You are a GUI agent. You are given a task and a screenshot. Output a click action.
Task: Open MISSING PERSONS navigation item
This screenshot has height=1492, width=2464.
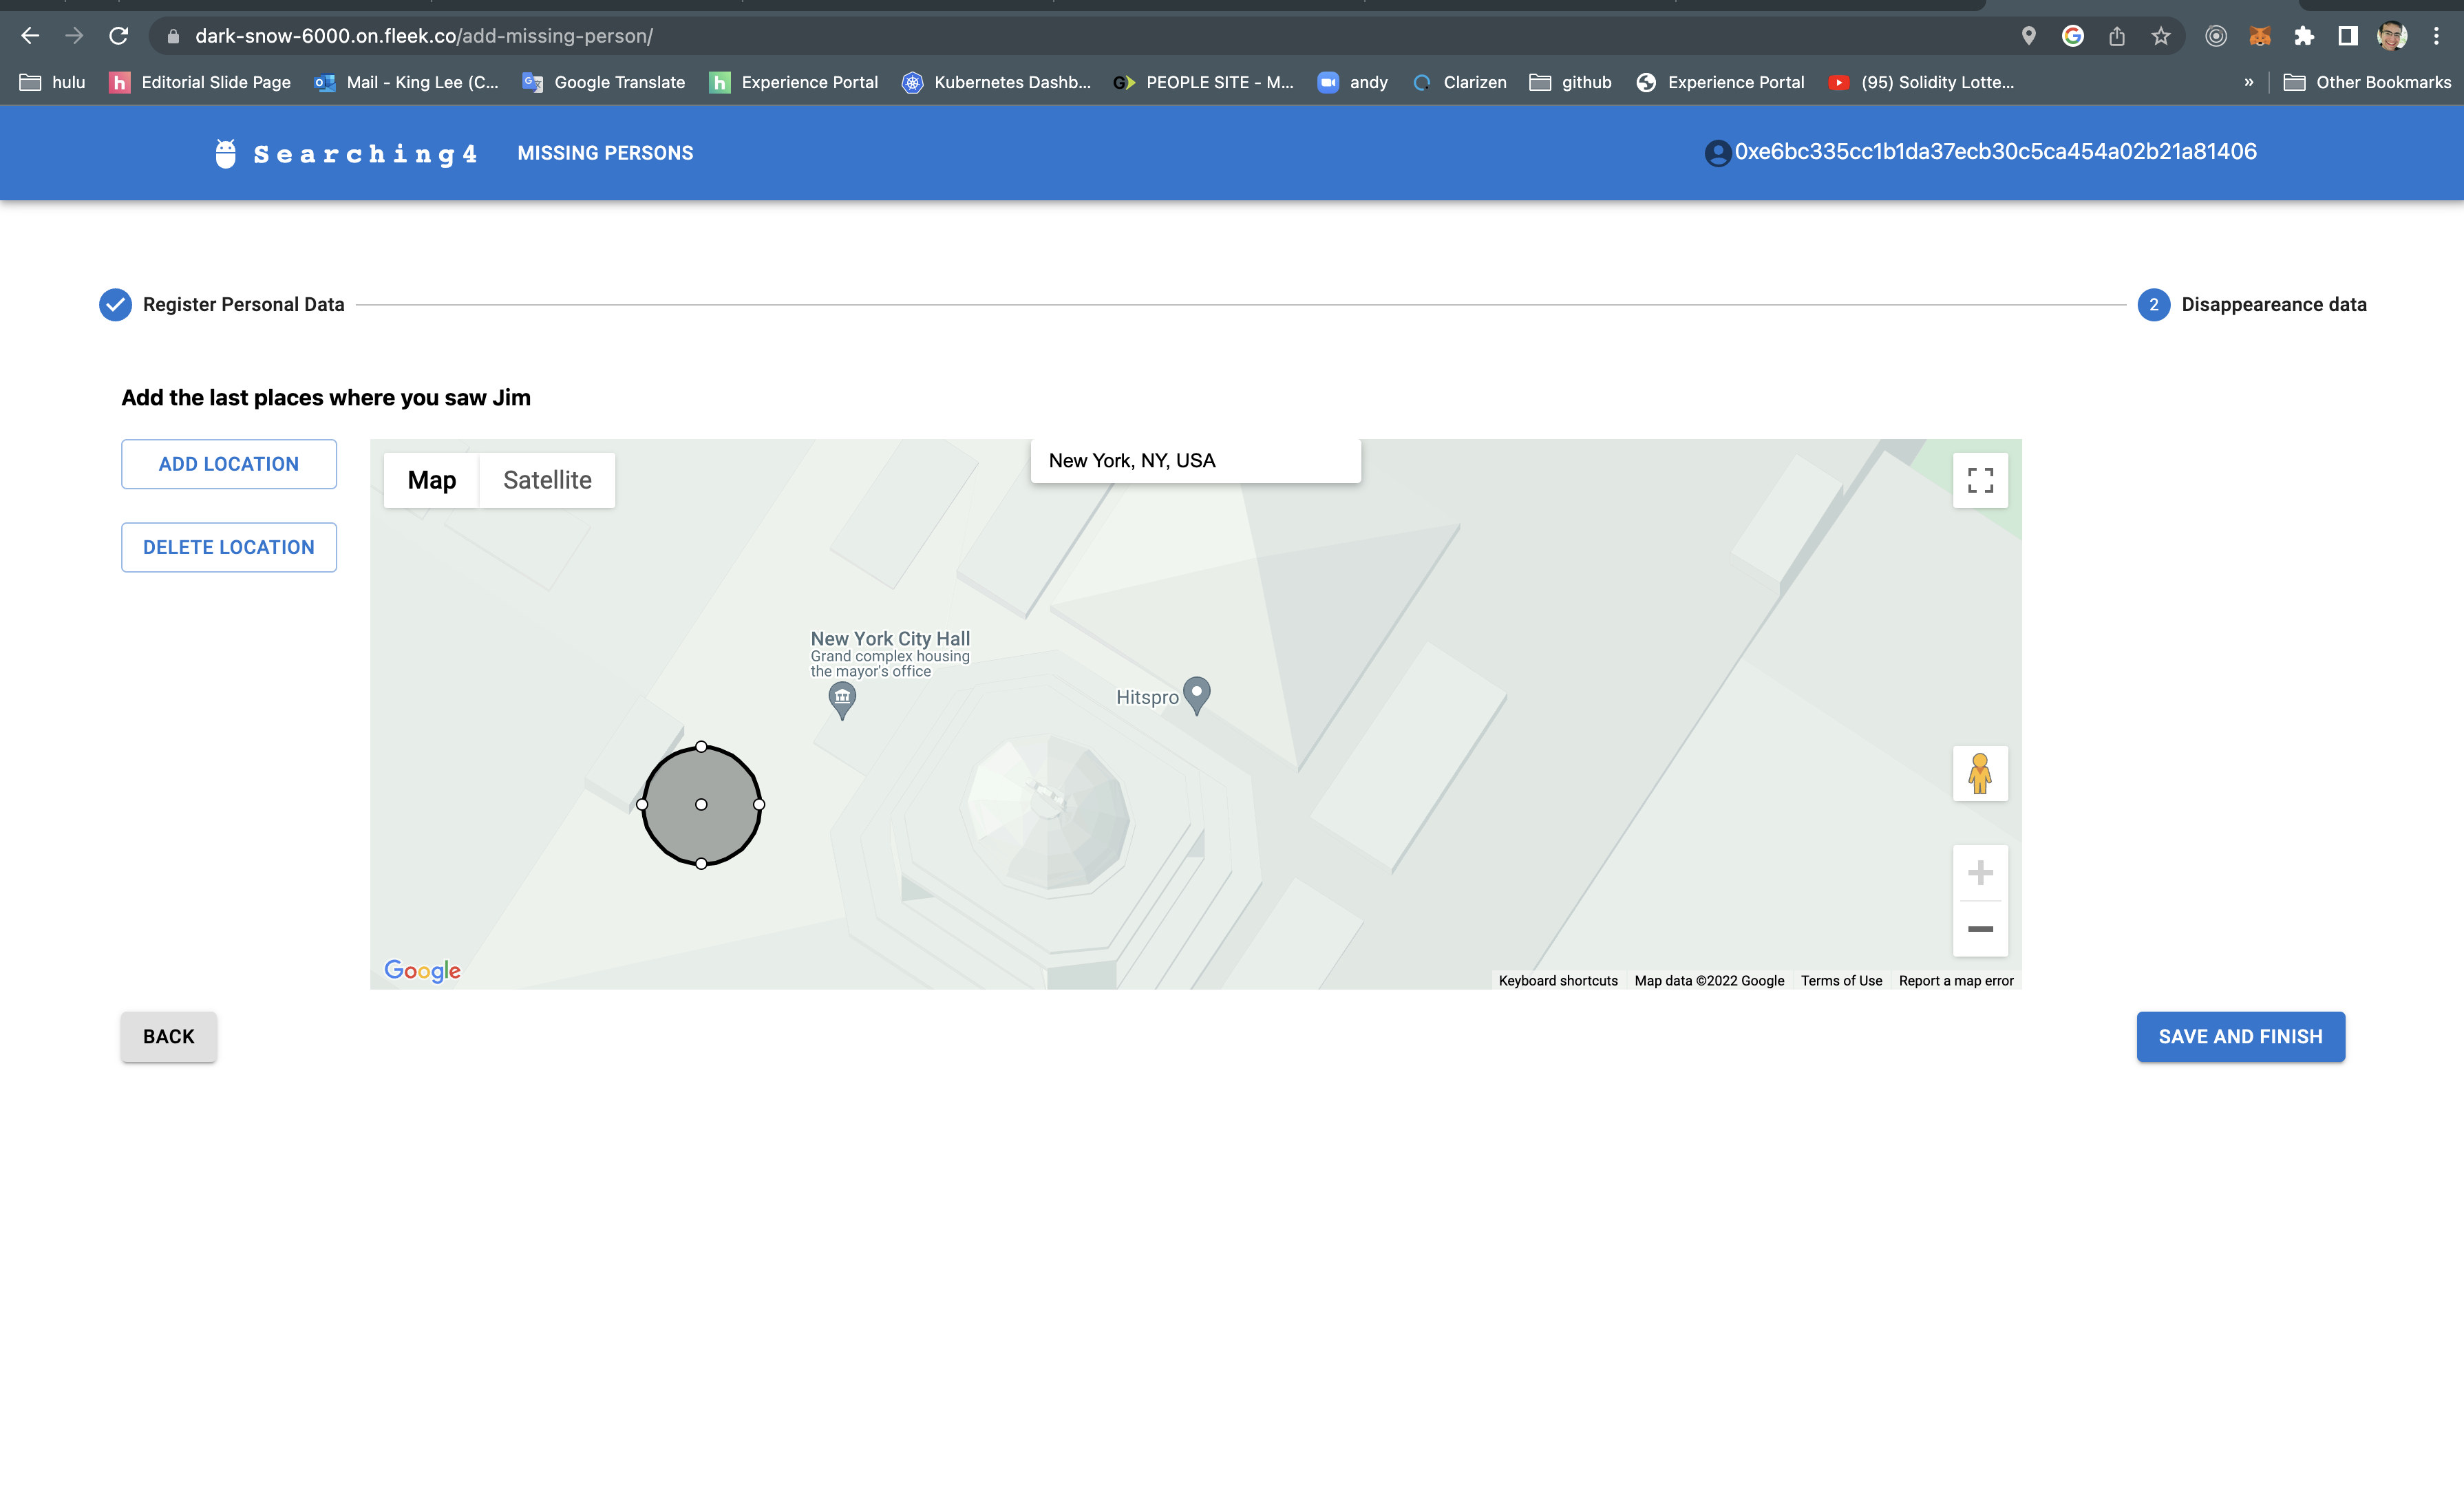point(605,153)
